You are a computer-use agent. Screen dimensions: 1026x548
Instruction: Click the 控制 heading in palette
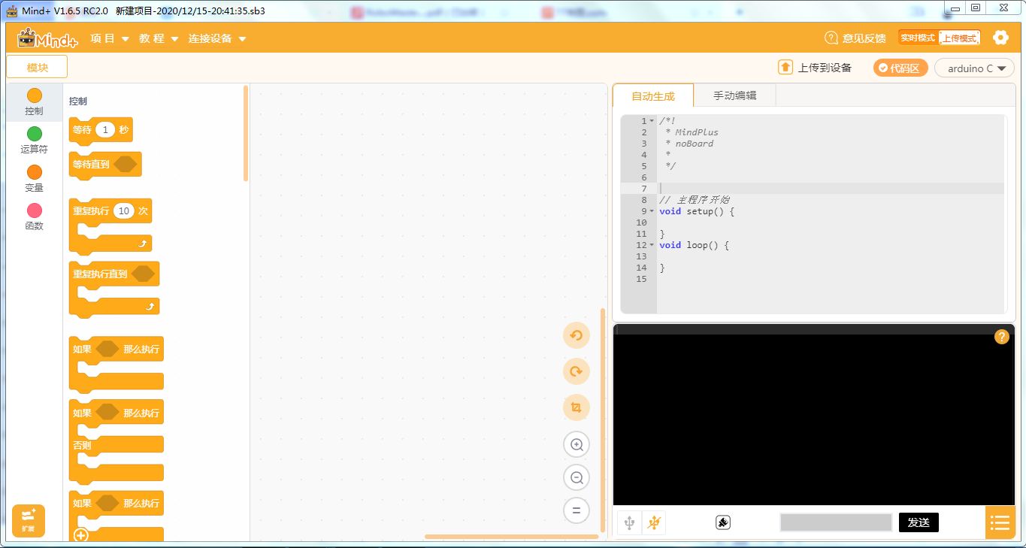pos(78,101)
